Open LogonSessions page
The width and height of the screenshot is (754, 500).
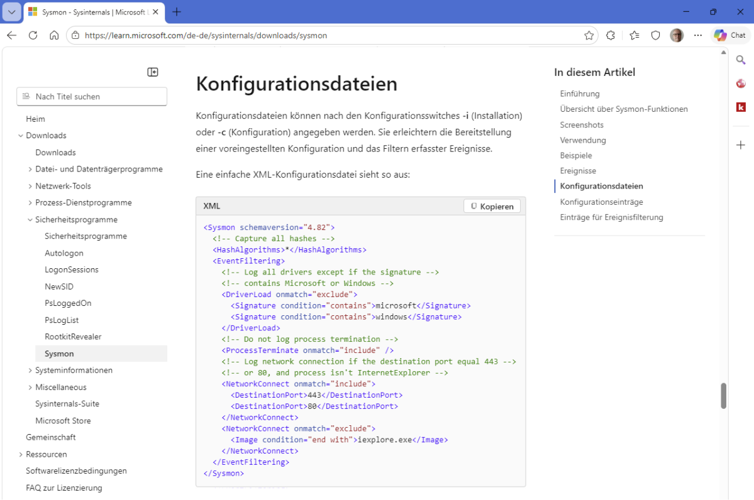tap(72, 270)
